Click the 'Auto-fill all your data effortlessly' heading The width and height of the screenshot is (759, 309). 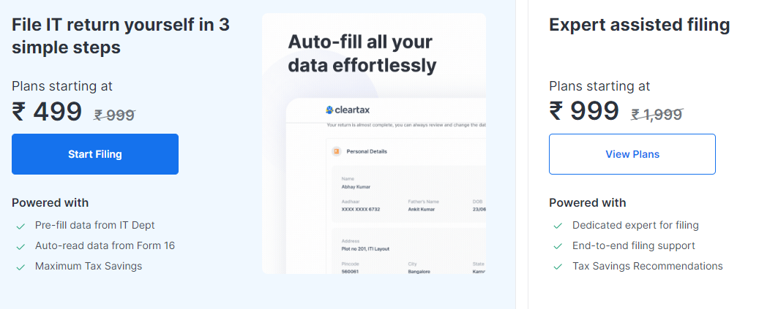point(362,53)
